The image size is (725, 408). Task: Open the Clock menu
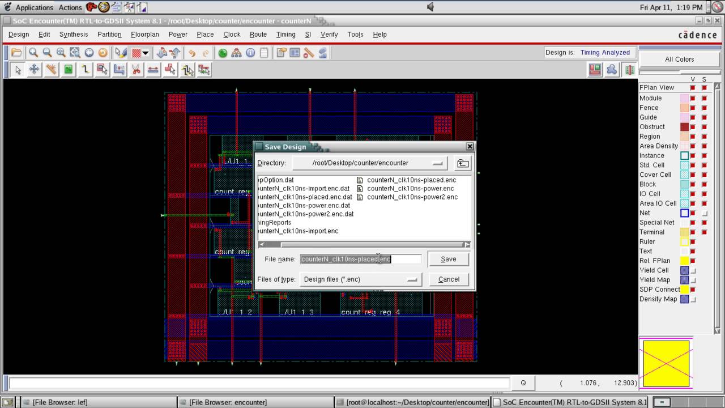click(x=232, y=35)
